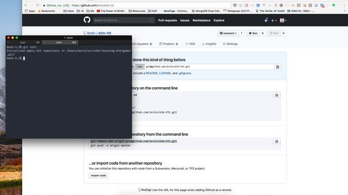Go to Pull requests in GitHub header
The image size is (348, 195).
pos(167,21)
